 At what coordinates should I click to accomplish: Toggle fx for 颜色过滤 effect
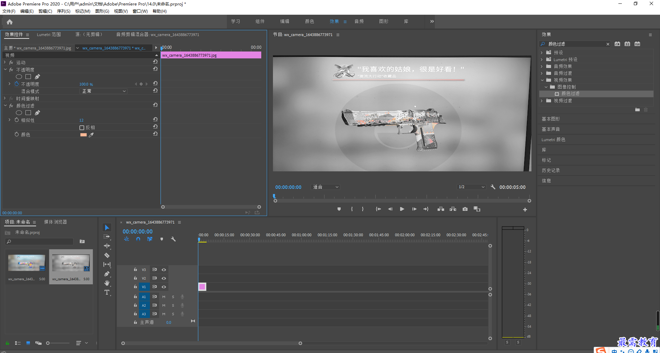click(x=11, y=106)
